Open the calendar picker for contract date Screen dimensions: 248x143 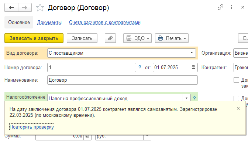coord(194,67)
